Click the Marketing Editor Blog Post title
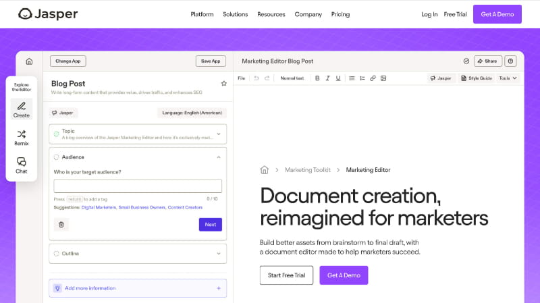 tap(277, 61)
